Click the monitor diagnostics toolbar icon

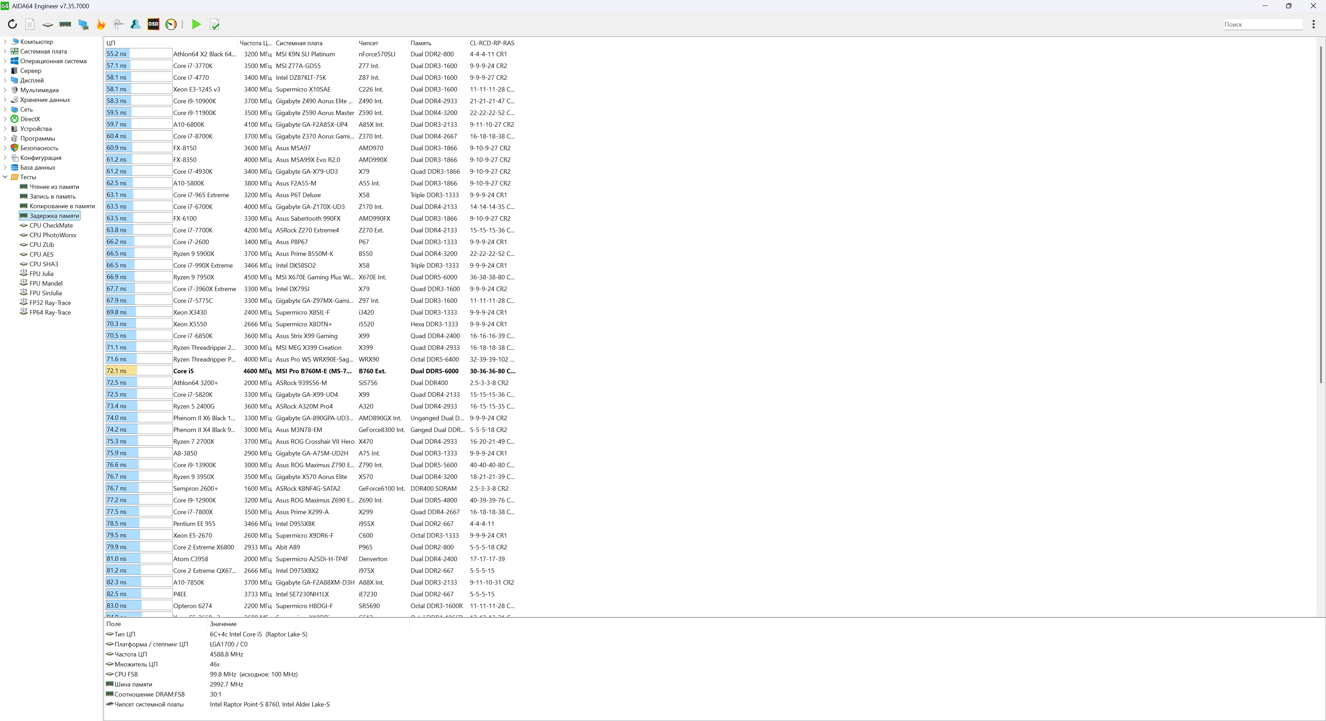pyautogui.click(x=83, y=24)
